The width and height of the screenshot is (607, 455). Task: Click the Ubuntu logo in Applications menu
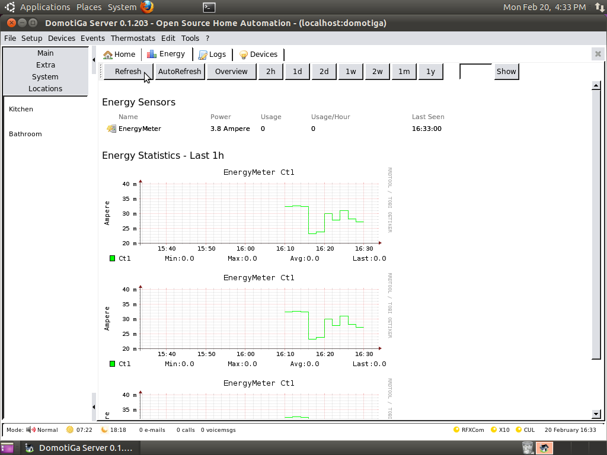(10, 7)
